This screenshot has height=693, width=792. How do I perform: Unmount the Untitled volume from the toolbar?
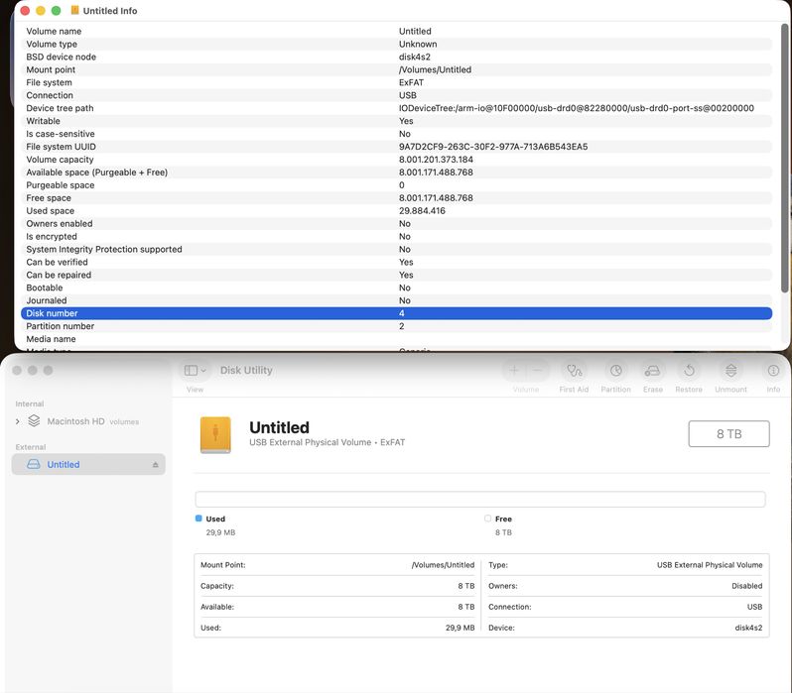click(x=730, y=371)
